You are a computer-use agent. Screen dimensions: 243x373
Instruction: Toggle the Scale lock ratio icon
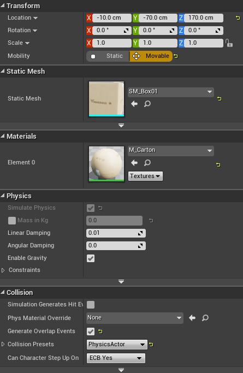(229, 43)
